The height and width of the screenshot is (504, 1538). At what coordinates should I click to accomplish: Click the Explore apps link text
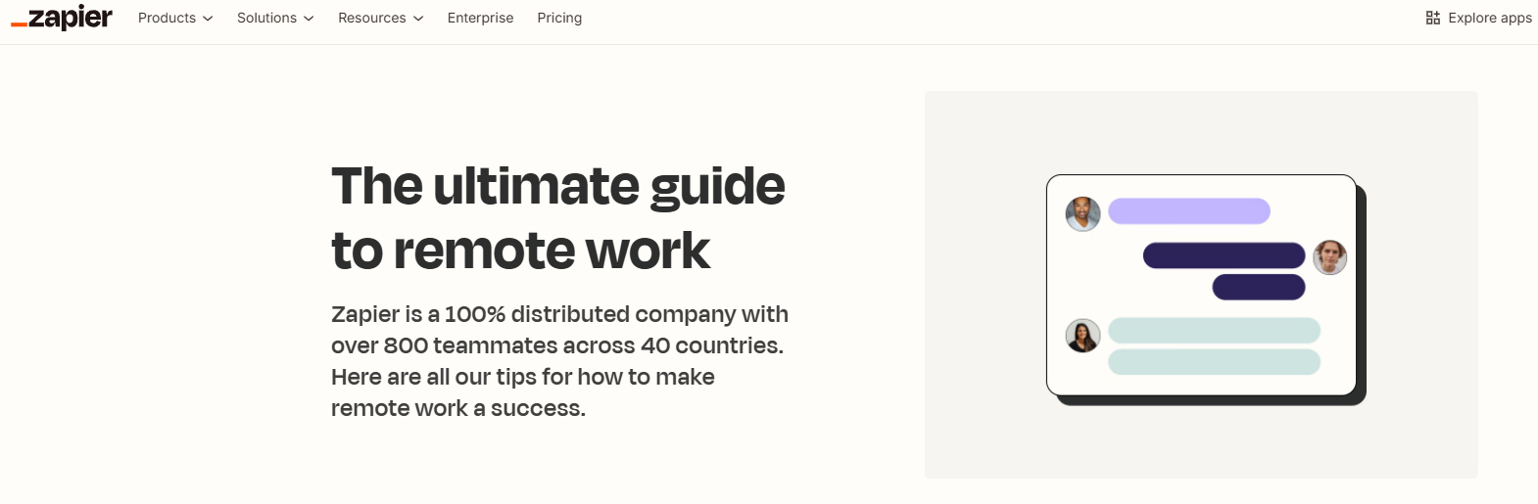[1490, 18]
